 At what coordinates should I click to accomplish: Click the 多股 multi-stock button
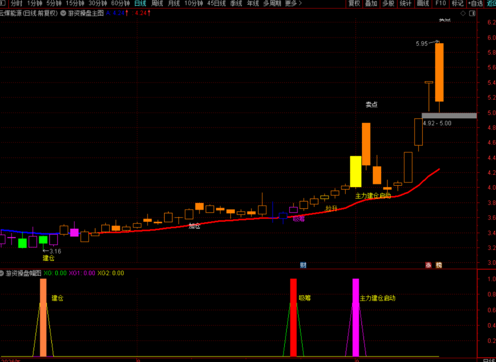pyautogui.click(x=388, y=3)
